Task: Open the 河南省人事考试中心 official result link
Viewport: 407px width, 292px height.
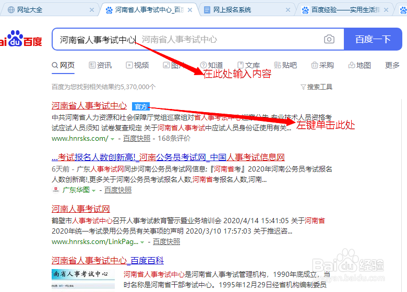Action: 89,105
